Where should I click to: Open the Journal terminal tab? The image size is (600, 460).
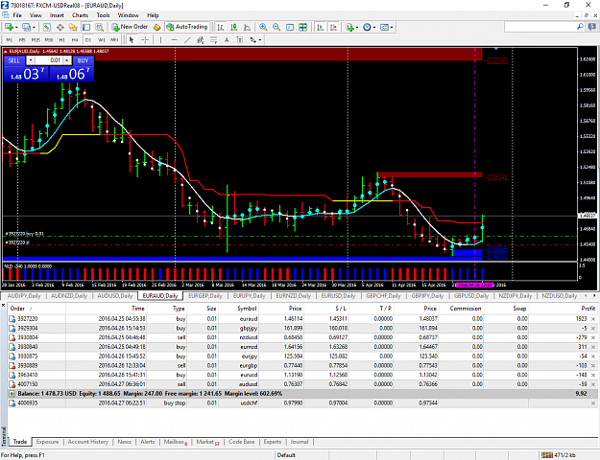tap(300, 442)
